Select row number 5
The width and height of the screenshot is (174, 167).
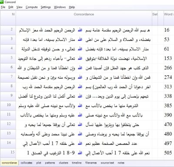coord(8,59)
